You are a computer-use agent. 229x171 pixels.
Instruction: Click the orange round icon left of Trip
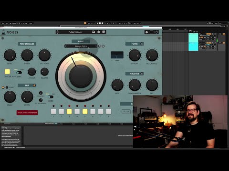click(x=3, y=87)
